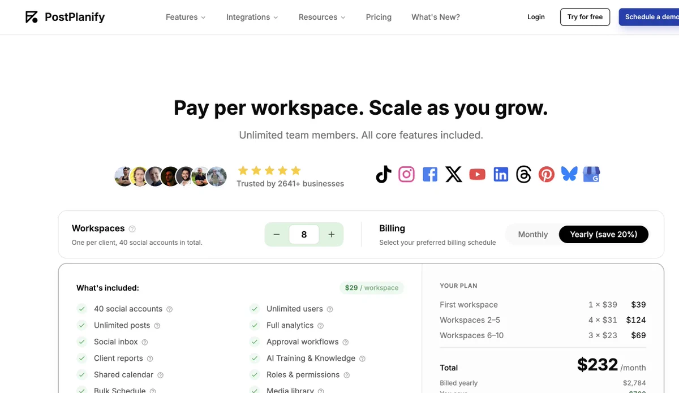The image size is (679, 393).
Task: Click info icon next to Full analytics
Action: tap(320, 326)
